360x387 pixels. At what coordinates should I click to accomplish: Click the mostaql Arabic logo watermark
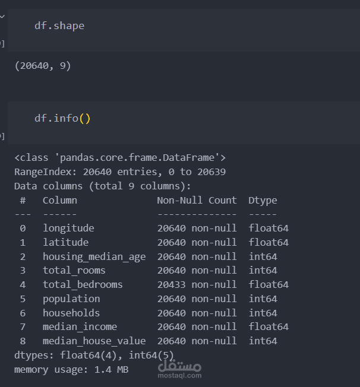tap(179, 366)
